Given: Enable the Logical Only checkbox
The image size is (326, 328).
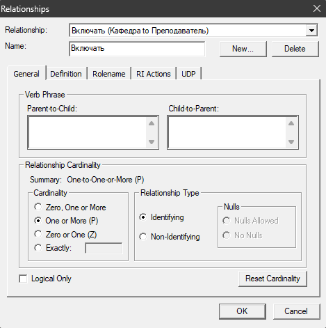Looking at the screenshot, I should tap(23, 279).
